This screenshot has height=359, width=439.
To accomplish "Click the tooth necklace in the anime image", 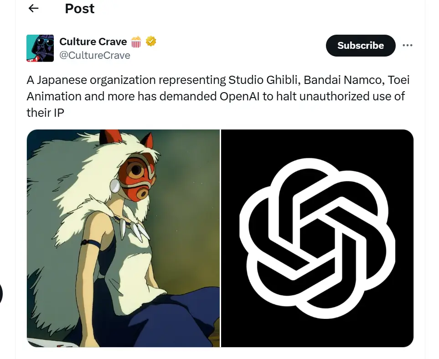I will pyautogui.click(x=133, y=229).
